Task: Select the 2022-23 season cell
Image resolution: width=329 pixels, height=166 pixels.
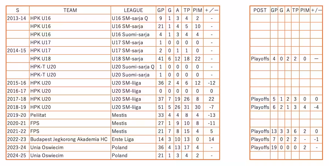Action: (17, 139)
